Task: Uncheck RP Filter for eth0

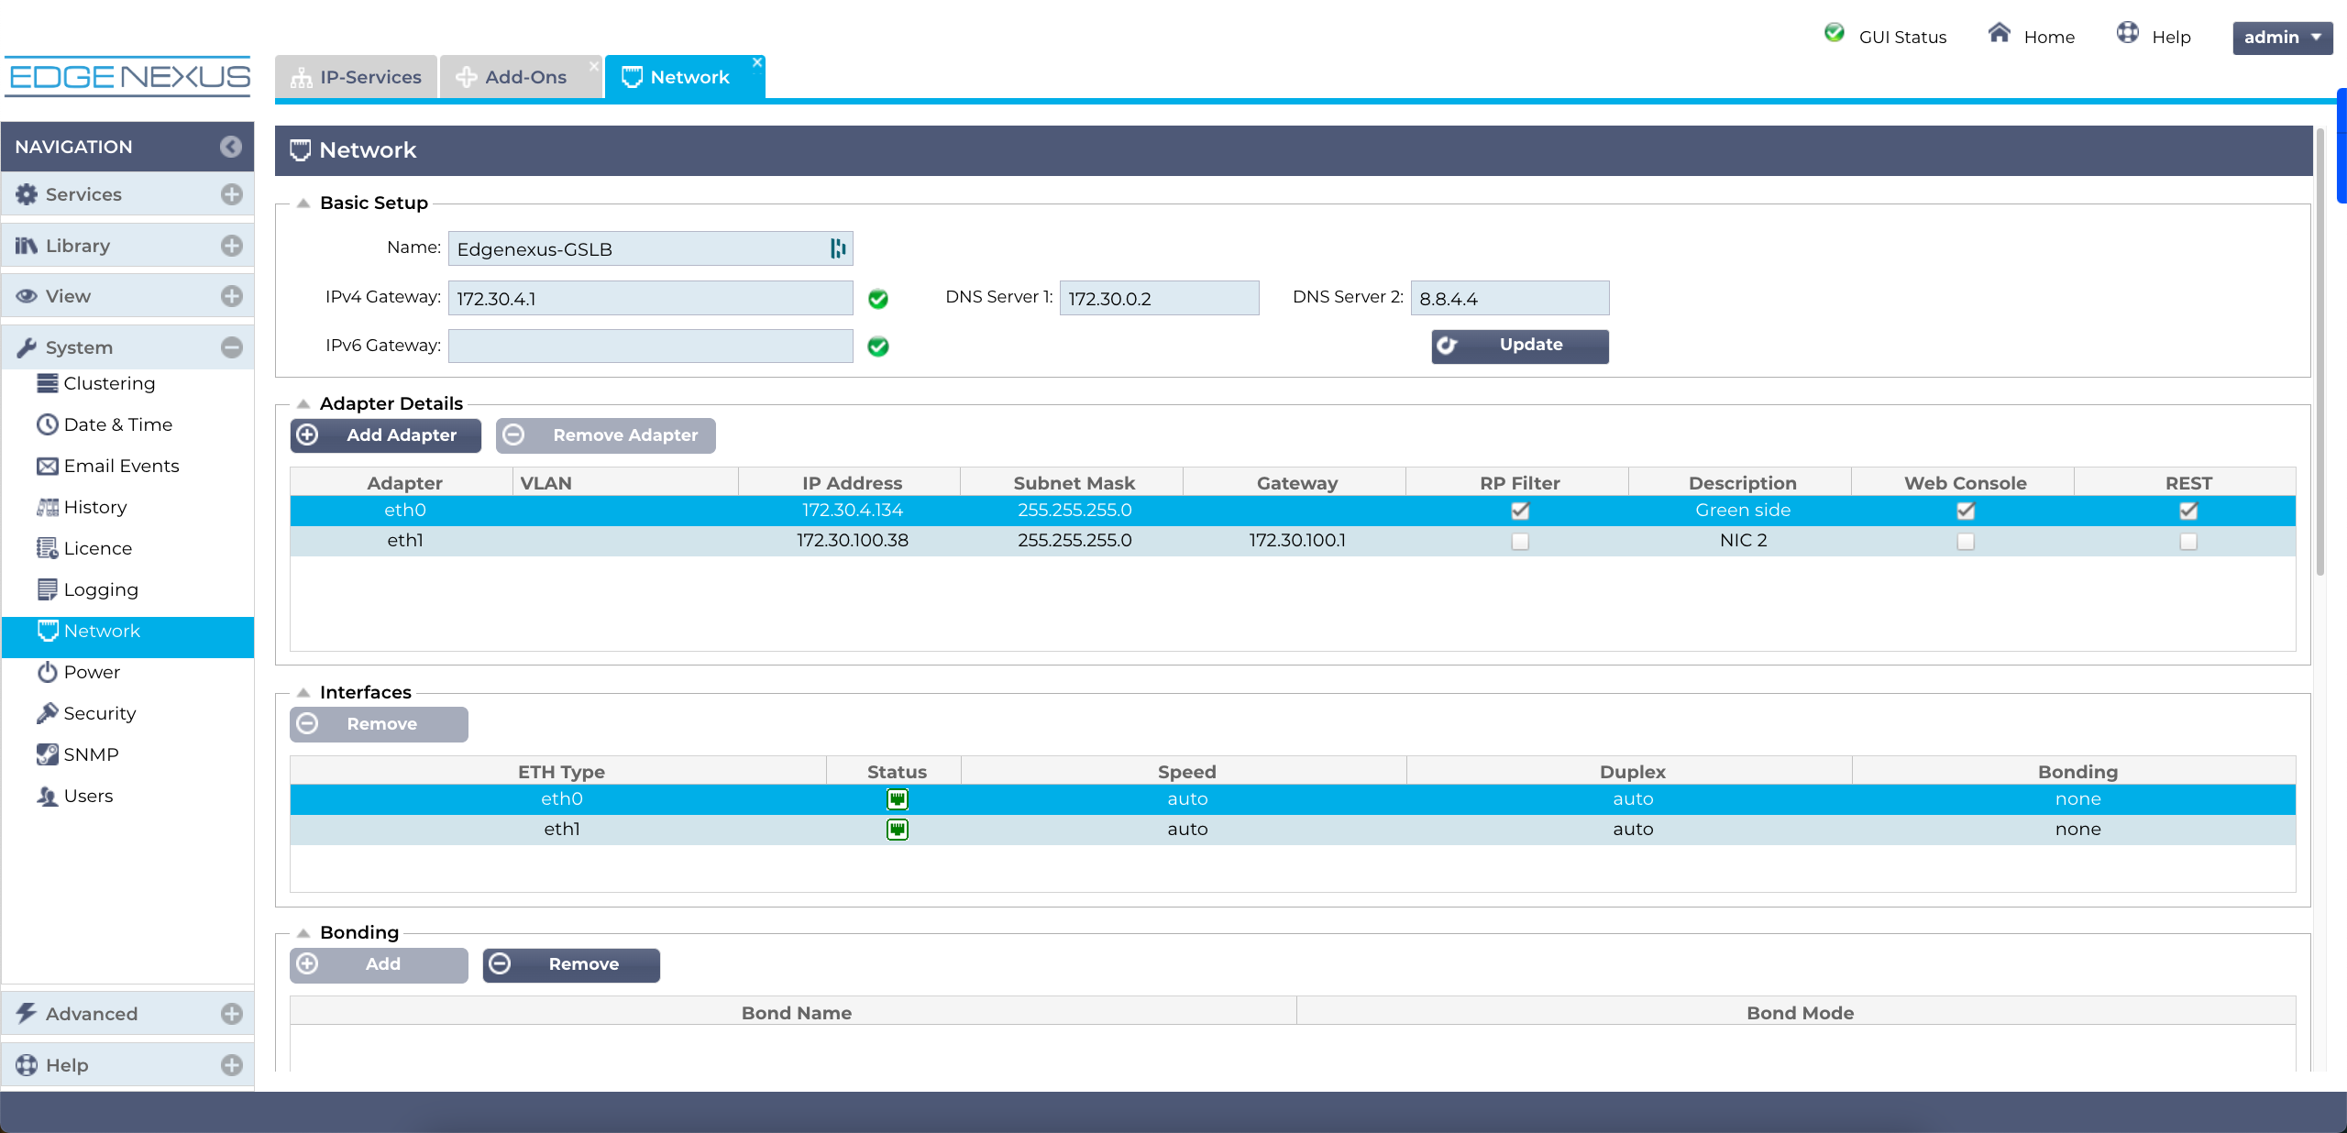Action: point(1520,511)
